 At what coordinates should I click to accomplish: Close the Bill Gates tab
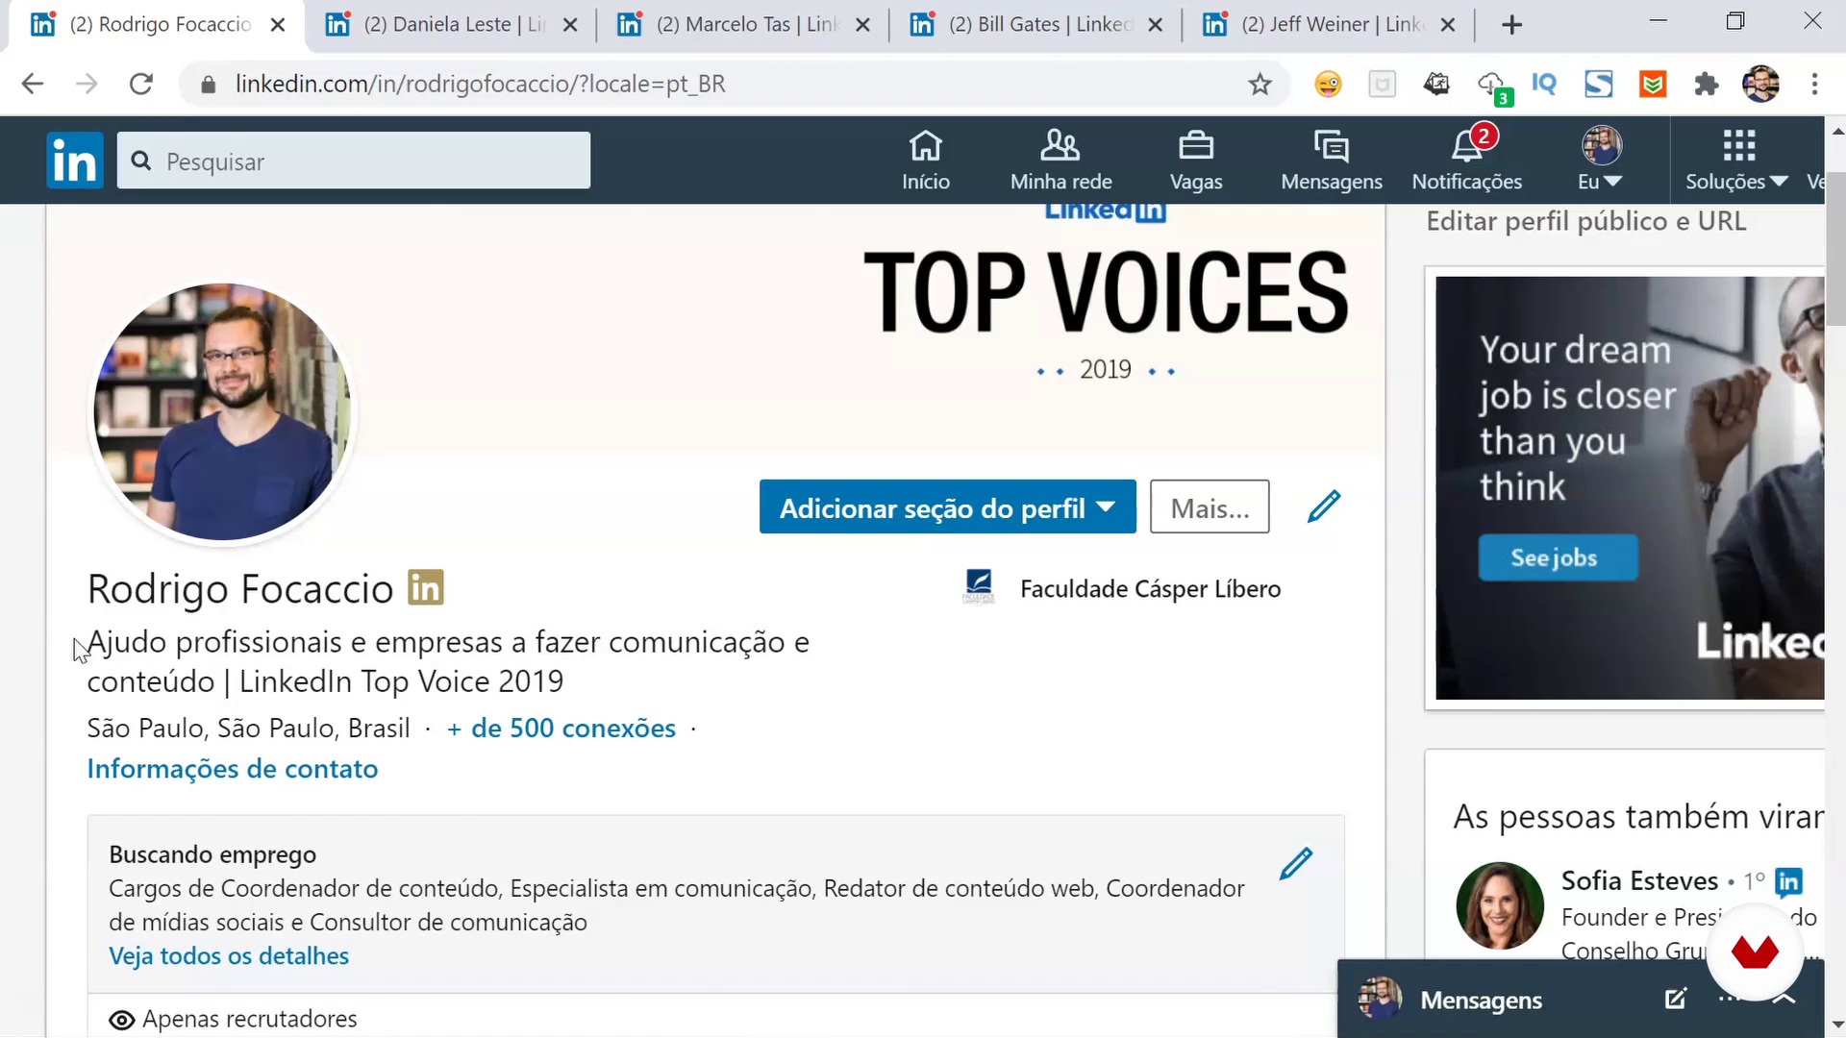[1156, 25]
